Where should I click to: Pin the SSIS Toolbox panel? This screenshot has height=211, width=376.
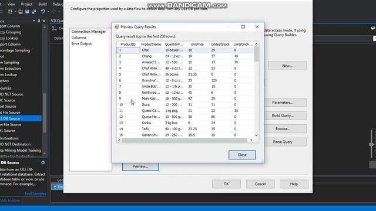(x=39, y=21)
